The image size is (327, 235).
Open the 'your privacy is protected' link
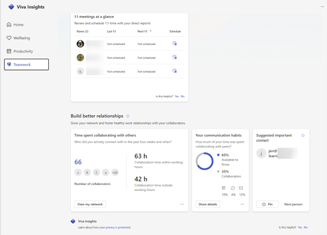point(114,227)
